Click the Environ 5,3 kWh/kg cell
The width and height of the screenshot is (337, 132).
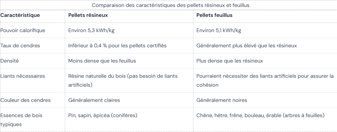click(x=129, y=30)
